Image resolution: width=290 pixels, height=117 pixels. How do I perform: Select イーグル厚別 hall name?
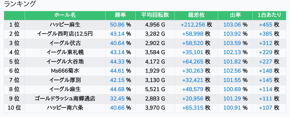point(65,80)
